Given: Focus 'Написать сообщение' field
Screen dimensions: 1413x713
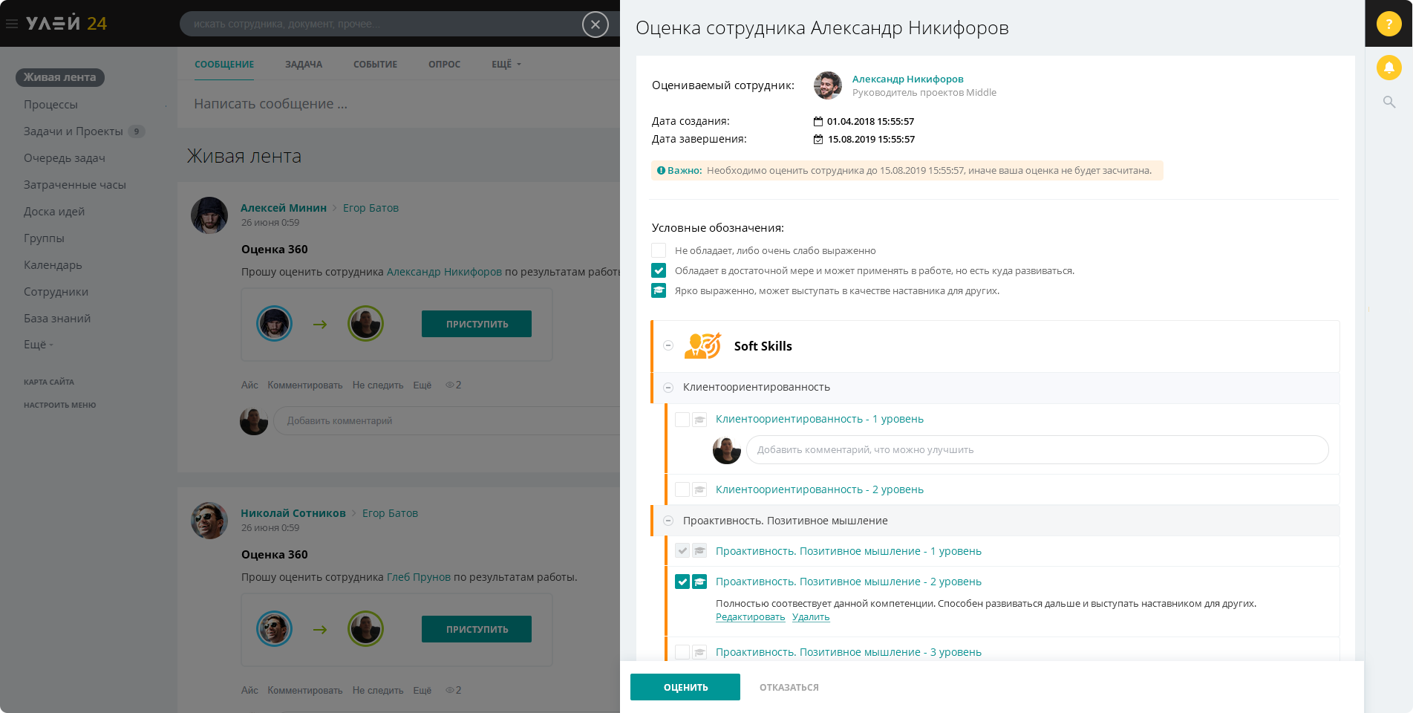Looking at the screenshot, I should coord(399,104).
